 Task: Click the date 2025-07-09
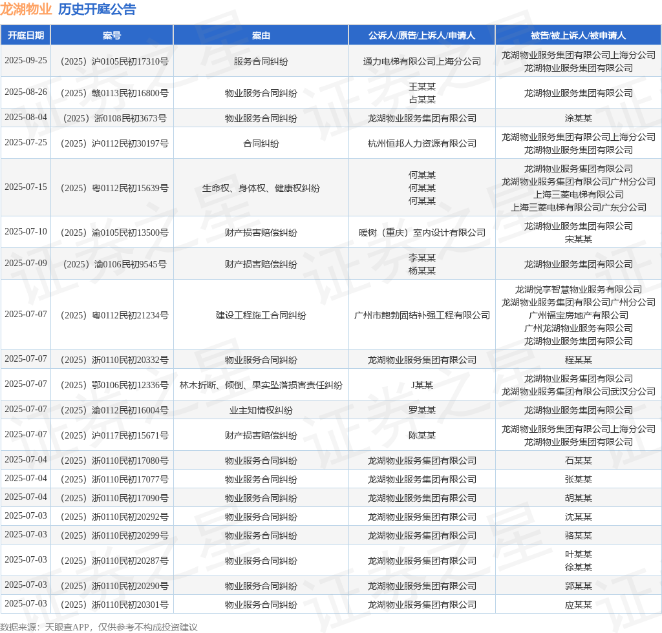tap(26, 263)
